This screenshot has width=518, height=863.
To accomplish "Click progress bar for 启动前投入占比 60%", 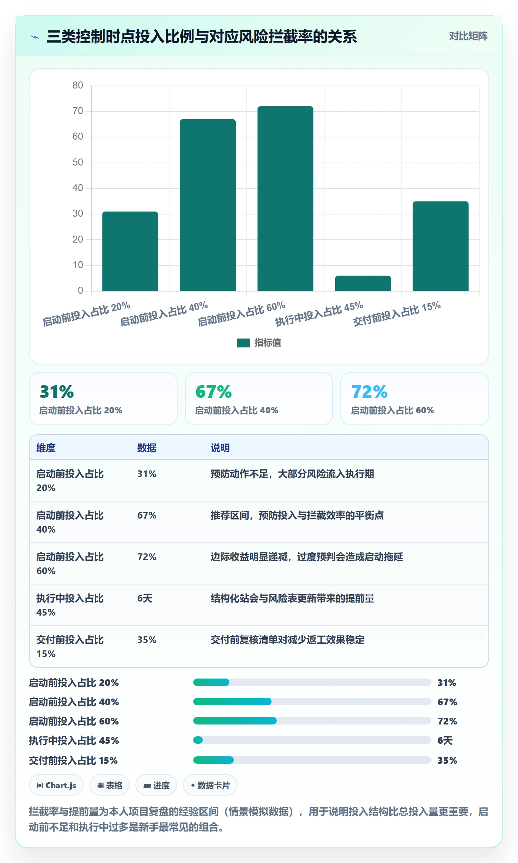I will point(312,721).
